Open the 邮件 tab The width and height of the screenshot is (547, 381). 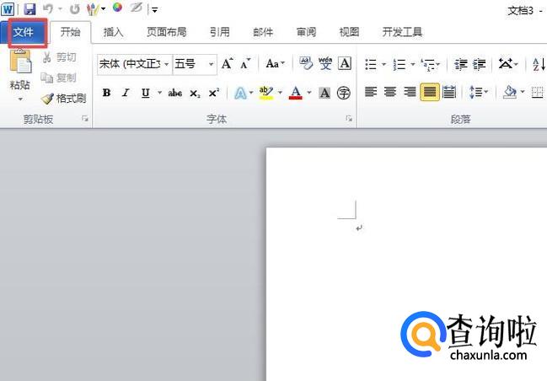coord(263,32)
